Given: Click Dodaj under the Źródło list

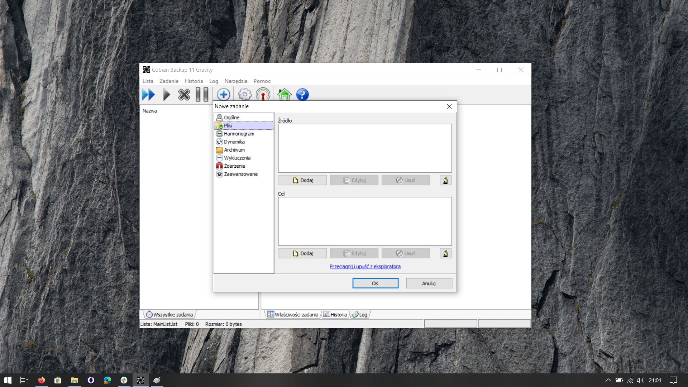Looking at the screenshot, I should (x=302, y=180).
